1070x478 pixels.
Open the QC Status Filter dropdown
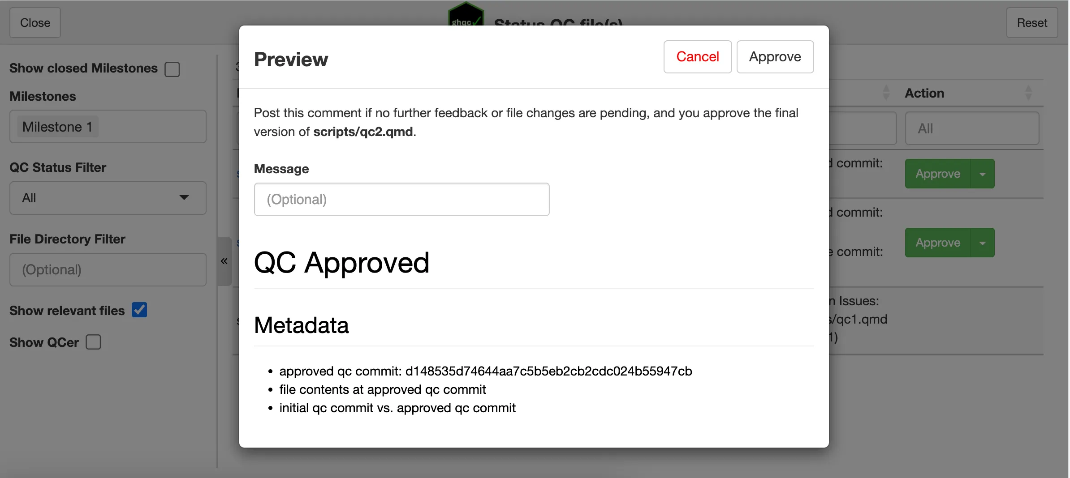click(108, 198)
